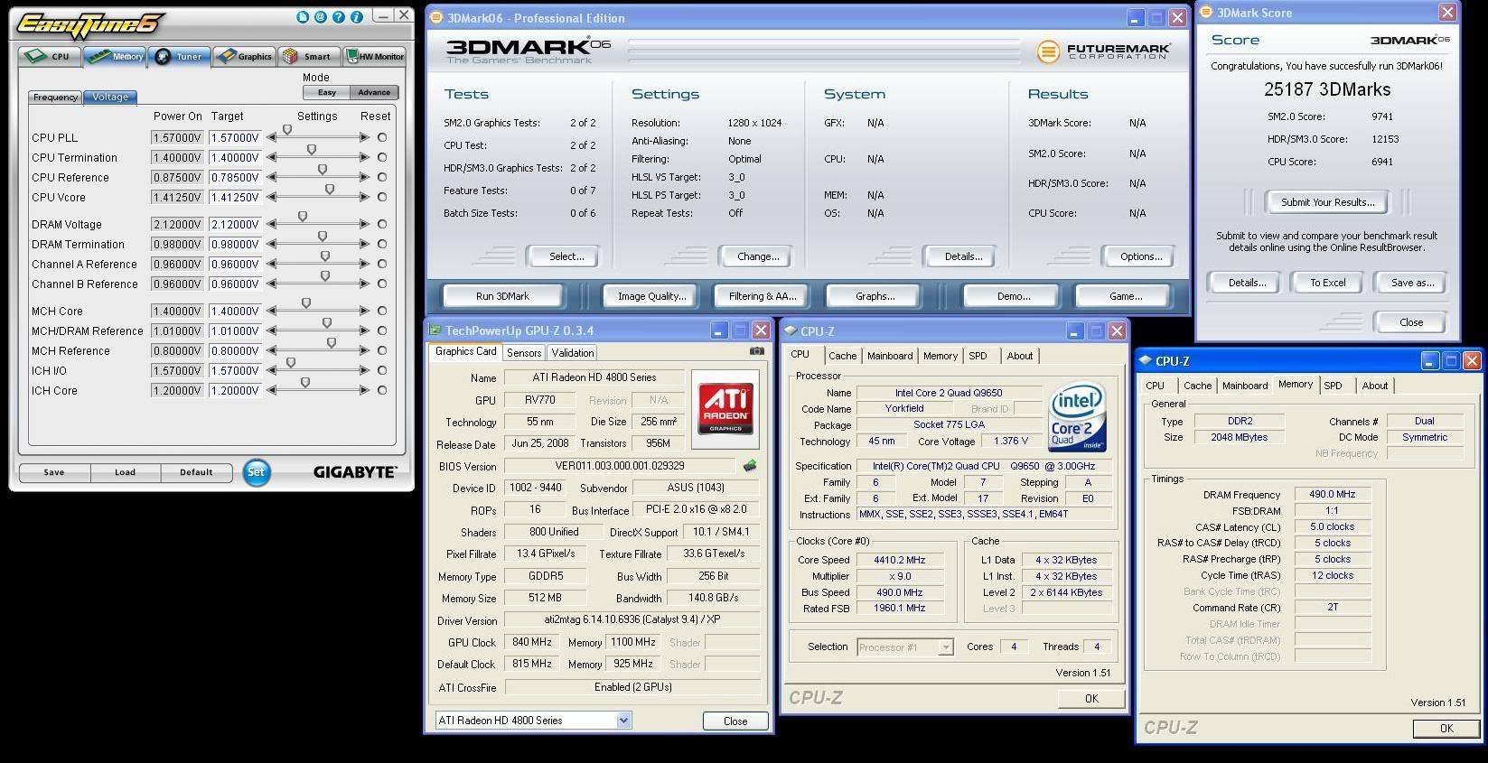
Task: Click Run 3DMark button
Action: (x=502, y=296)
